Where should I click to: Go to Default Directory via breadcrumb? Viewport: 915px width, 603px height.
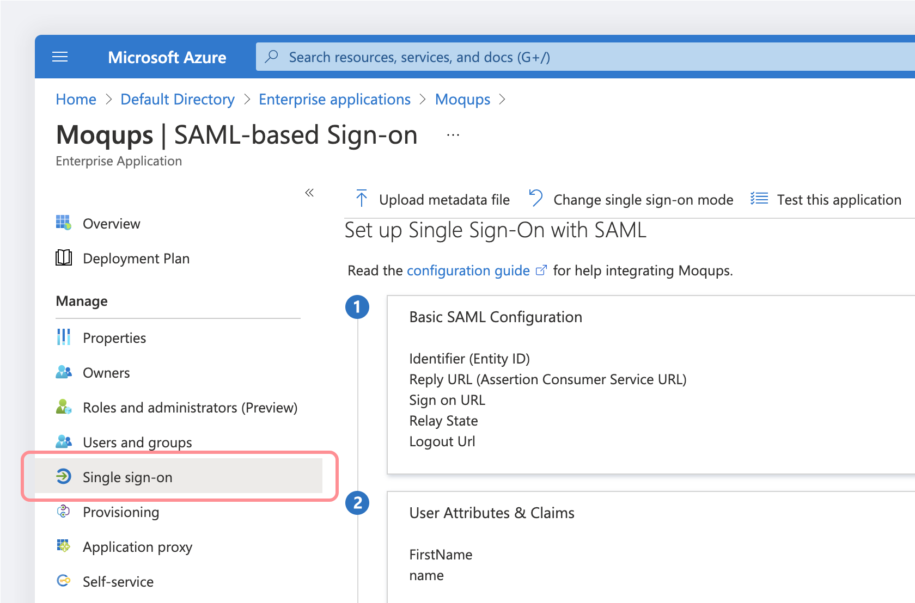pyautogui.click(x=178, y=99)
